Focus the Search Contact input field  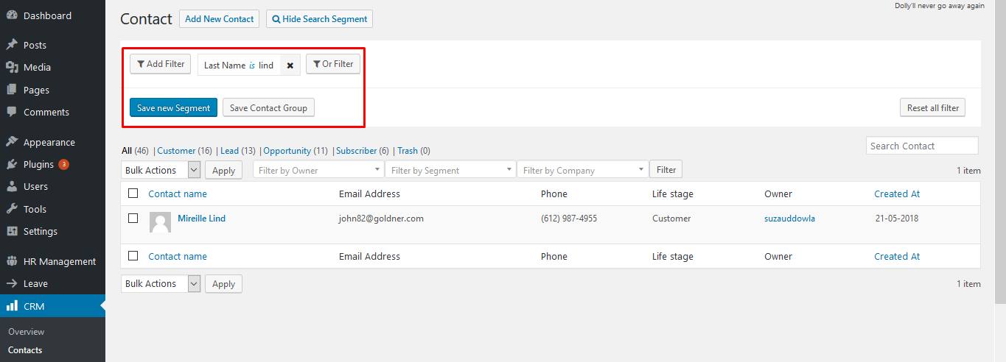(x=921, y=146)
